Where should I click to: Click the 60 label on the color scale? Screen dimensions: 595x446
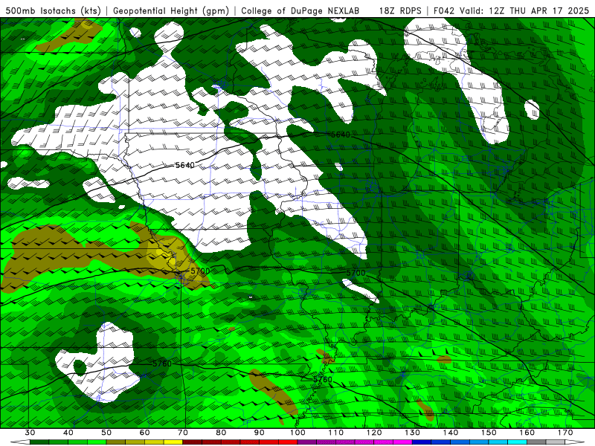pyautogui.click(x=144, y=433)
